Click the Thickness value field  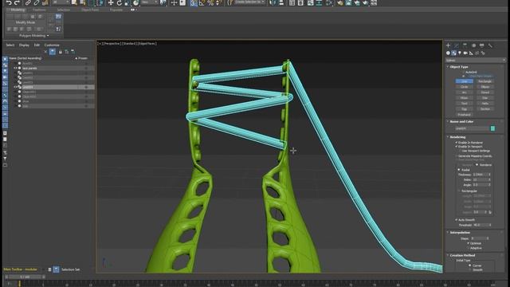click(x=480, y=175)
